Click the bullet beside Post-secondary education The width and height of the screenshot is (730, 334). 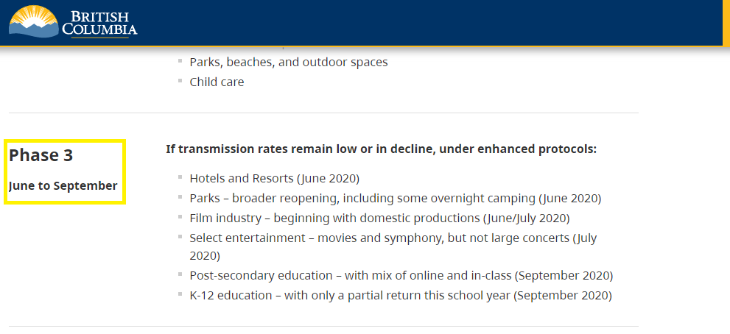coord(180,274)
